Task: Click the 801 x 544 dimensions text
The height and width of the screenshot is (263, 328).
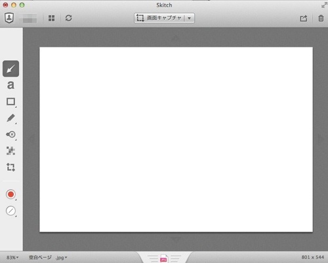Action: tap(313, 257)
